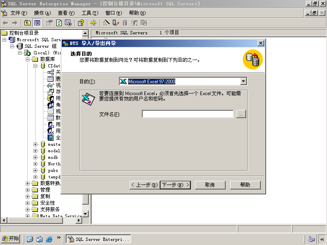
Task: Click the Up one level folder icon
Action: click(x=27, y=23)
